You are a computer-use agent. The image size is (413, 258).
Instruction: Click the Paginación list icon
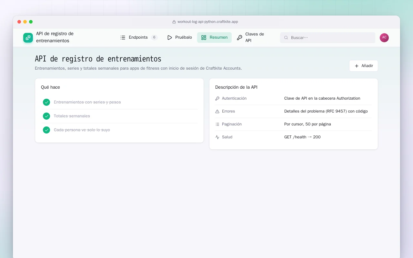tap(217, 124)
